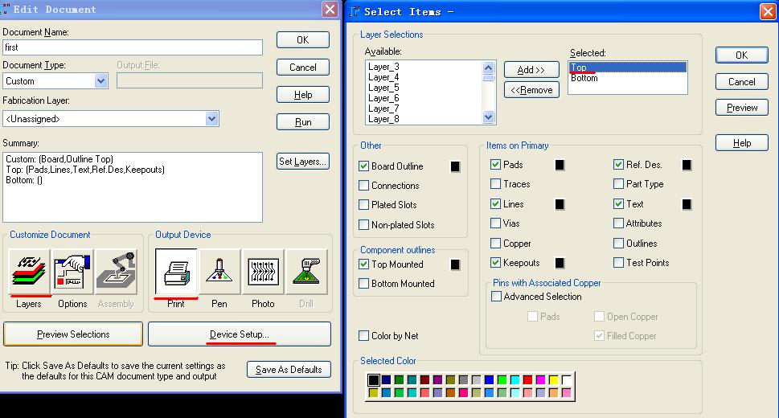Open the Fabrication Layer dropdown
Screen dimensions: 779x418
click(211, 119)
